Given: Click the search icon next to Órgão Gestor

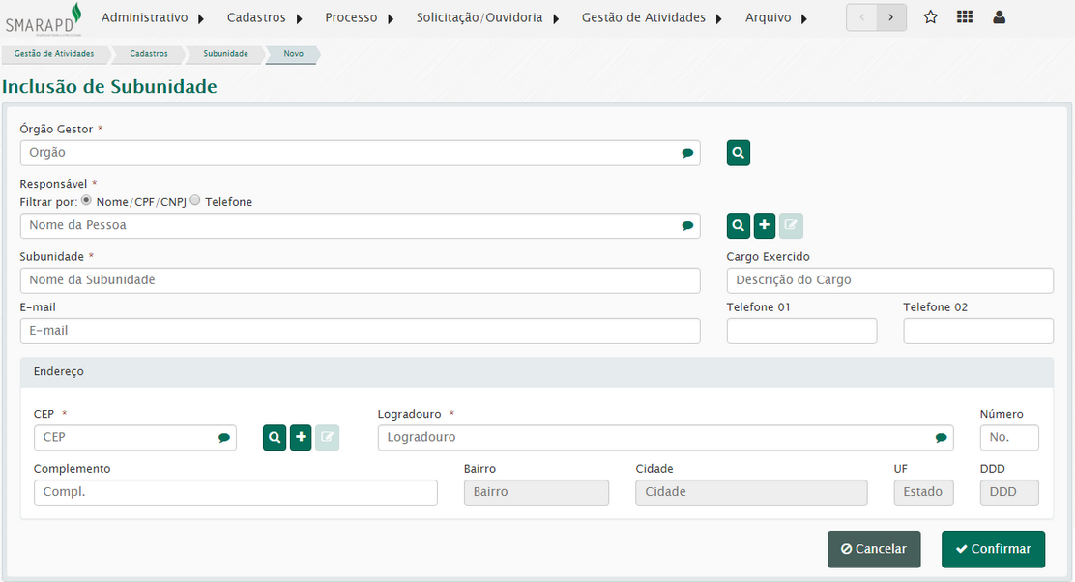Looking at the screenshot, I should [738, 153].
